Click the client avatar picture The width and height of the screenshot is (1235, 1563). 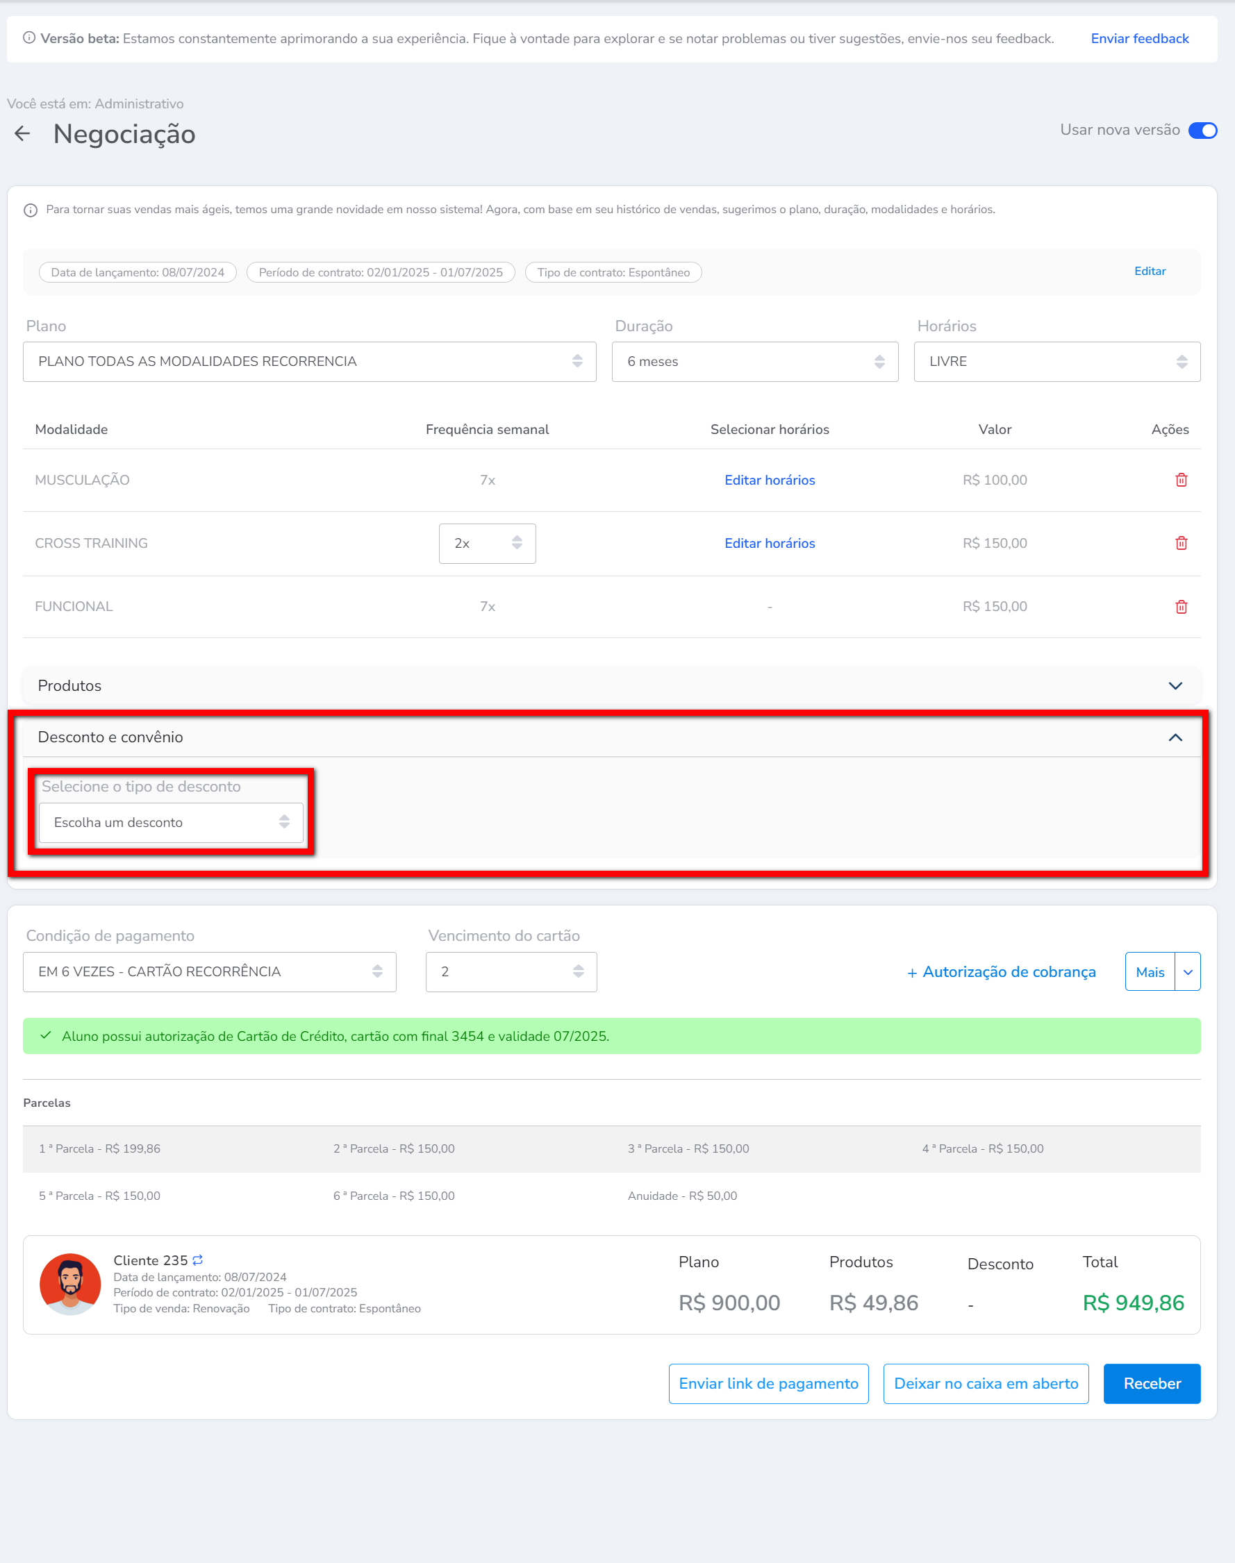(70, 1283)
